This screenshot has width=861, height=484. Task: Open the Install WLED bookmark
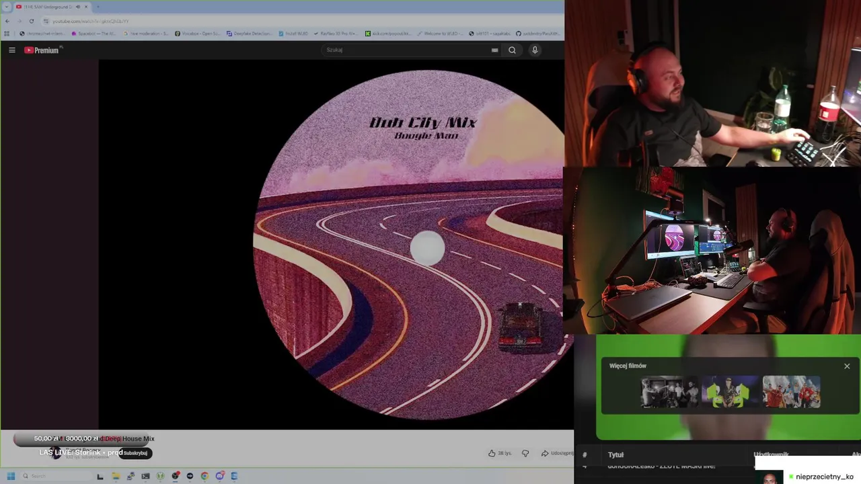point(295,33)
